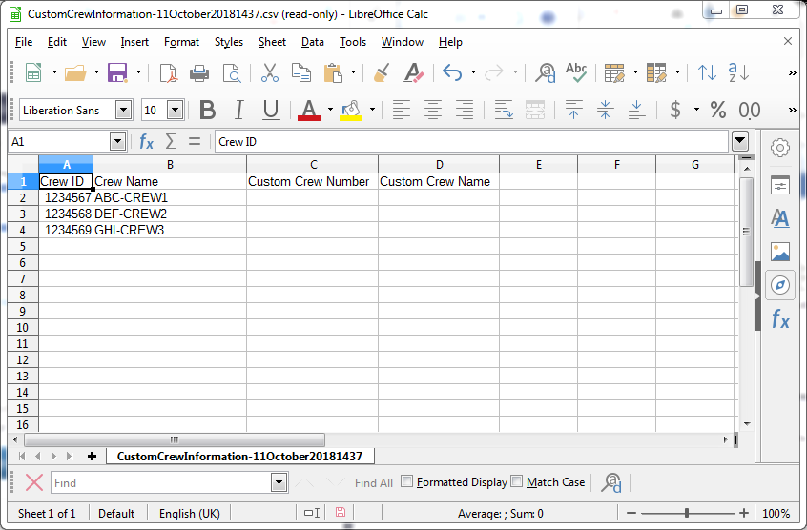The image size is (807, 530).
Task: Enable the Match Case checkbox
Action: (517, 481)
